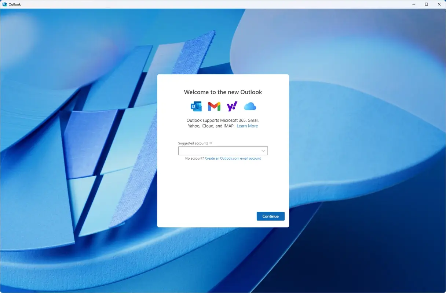Image resolution: width=446 pixels, height=293 pixels.
Task: Open the Learn More link
Action: (247, 126)
